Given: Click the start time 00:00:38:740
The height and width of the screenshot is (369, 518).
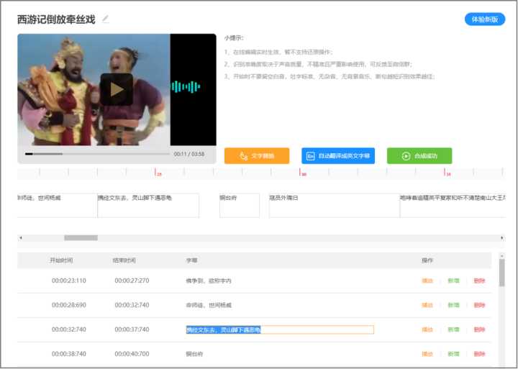Looking at the screenshot, I should (69, 354).
